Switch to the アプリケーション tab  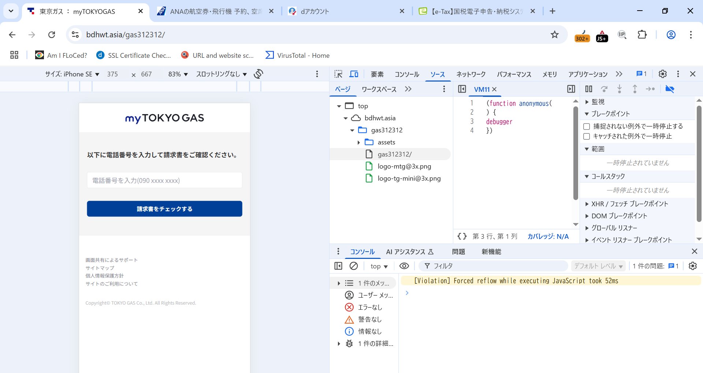(x=588, y=74)
